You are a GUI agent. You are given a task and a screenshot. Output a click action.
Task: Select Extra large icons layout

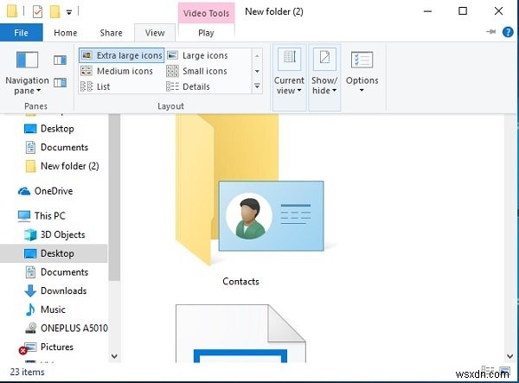[121, 55]
